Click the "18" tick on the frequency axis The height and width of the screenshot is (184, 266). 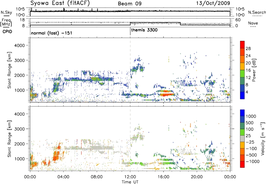(x=22, y=20)
